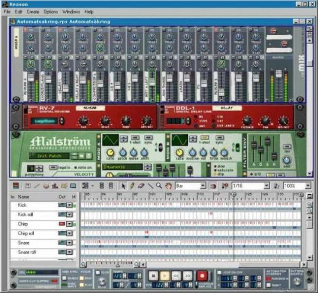Open the Edit menu
Image resolution: width=318 pixels, height=293 pixels.
(x=18, y=12)
